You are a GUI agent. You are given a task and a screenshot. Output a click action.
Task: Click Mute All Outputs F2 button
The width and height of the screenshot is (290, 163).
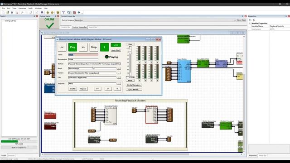[x=19, y=148]
